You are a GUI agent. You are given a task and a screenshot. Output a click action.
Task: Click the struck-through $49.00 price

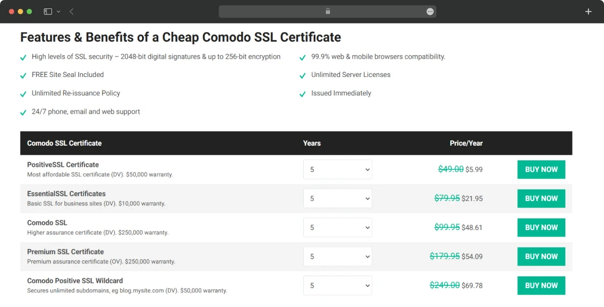(451, 169)
